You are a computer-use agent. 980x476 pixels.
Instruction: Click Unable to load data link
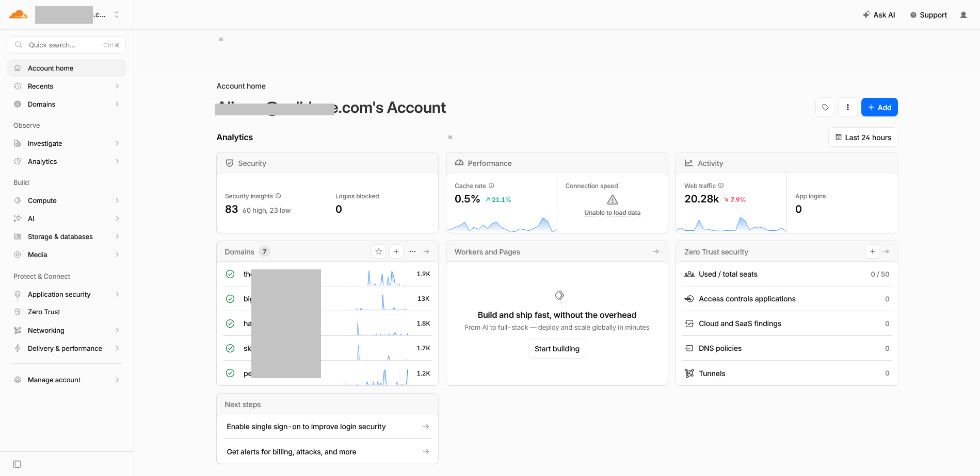point(612,213)
